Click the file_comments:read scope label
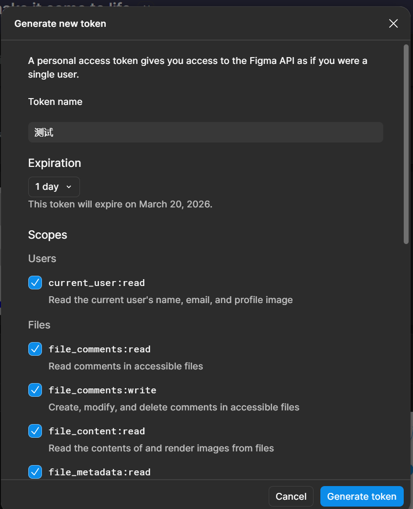The image size is (413, 509). coord(99,349)
